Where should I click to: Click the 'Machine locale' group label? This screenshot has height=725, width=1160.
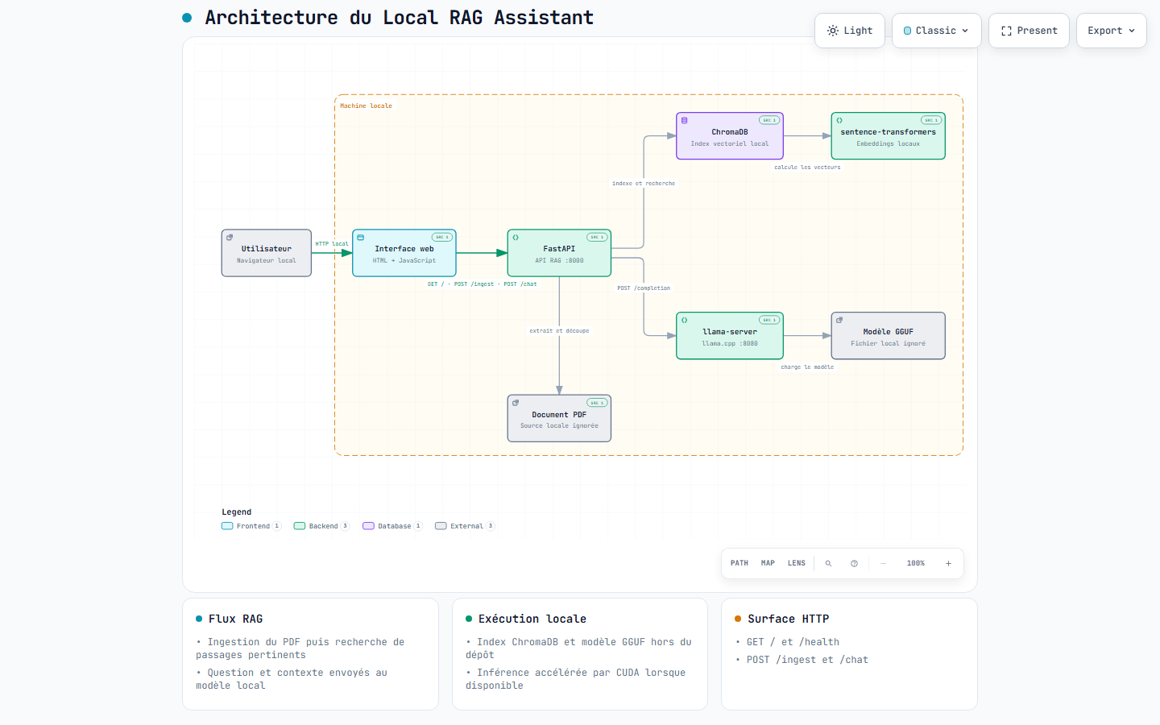coord(366,106)
